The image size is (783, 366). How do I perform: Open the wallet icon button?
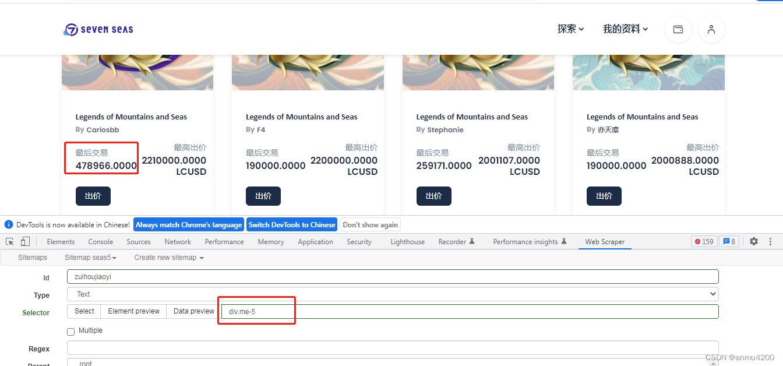click(x=678, y=29)
